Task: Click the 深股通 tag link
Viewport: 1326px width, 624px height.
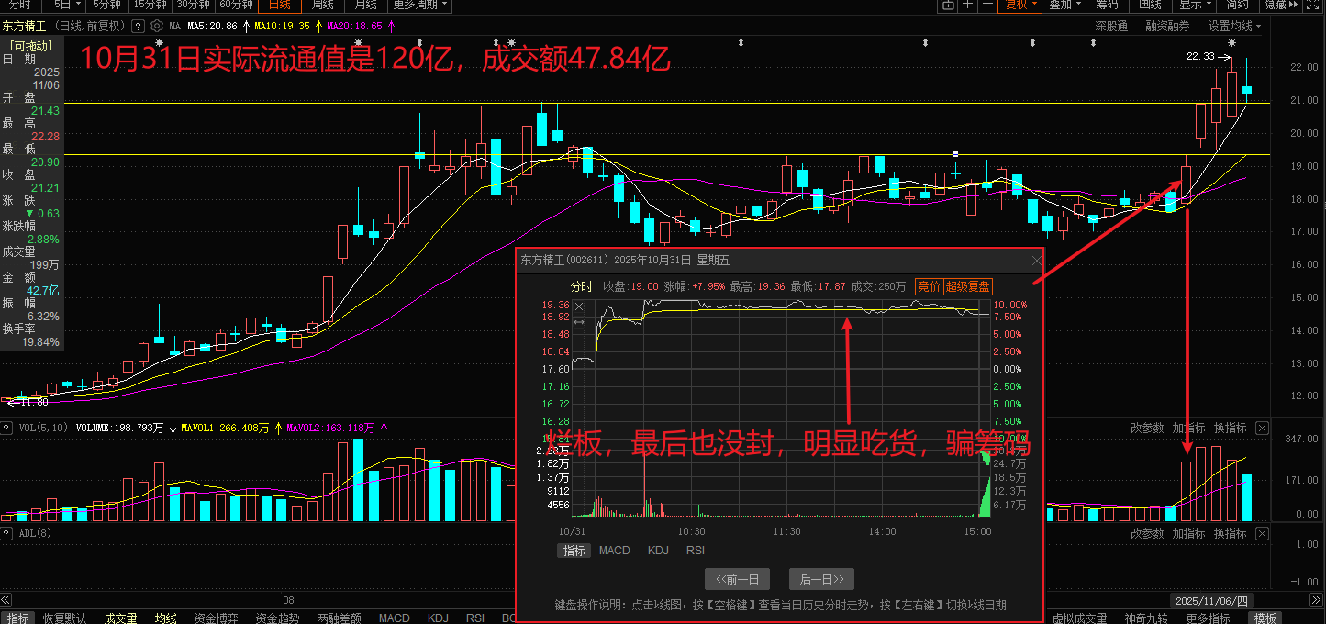Action: (x=1111, y=27)
